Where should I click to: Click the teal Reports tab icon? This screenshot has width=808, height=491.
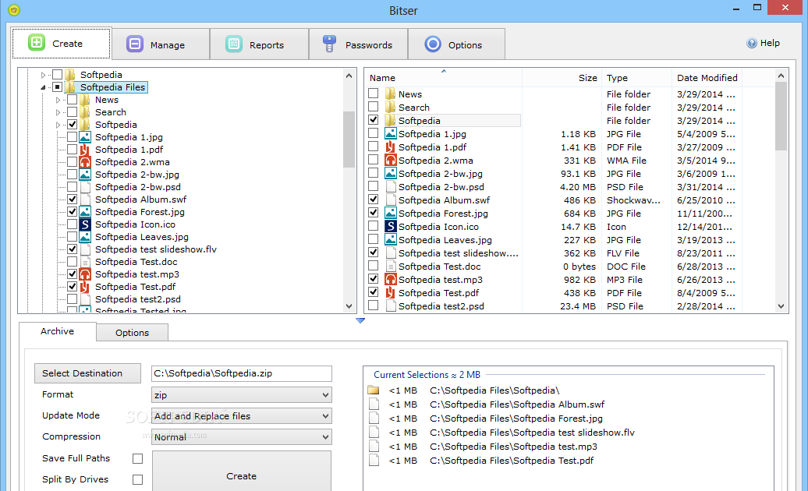click(x=234, y=44)
